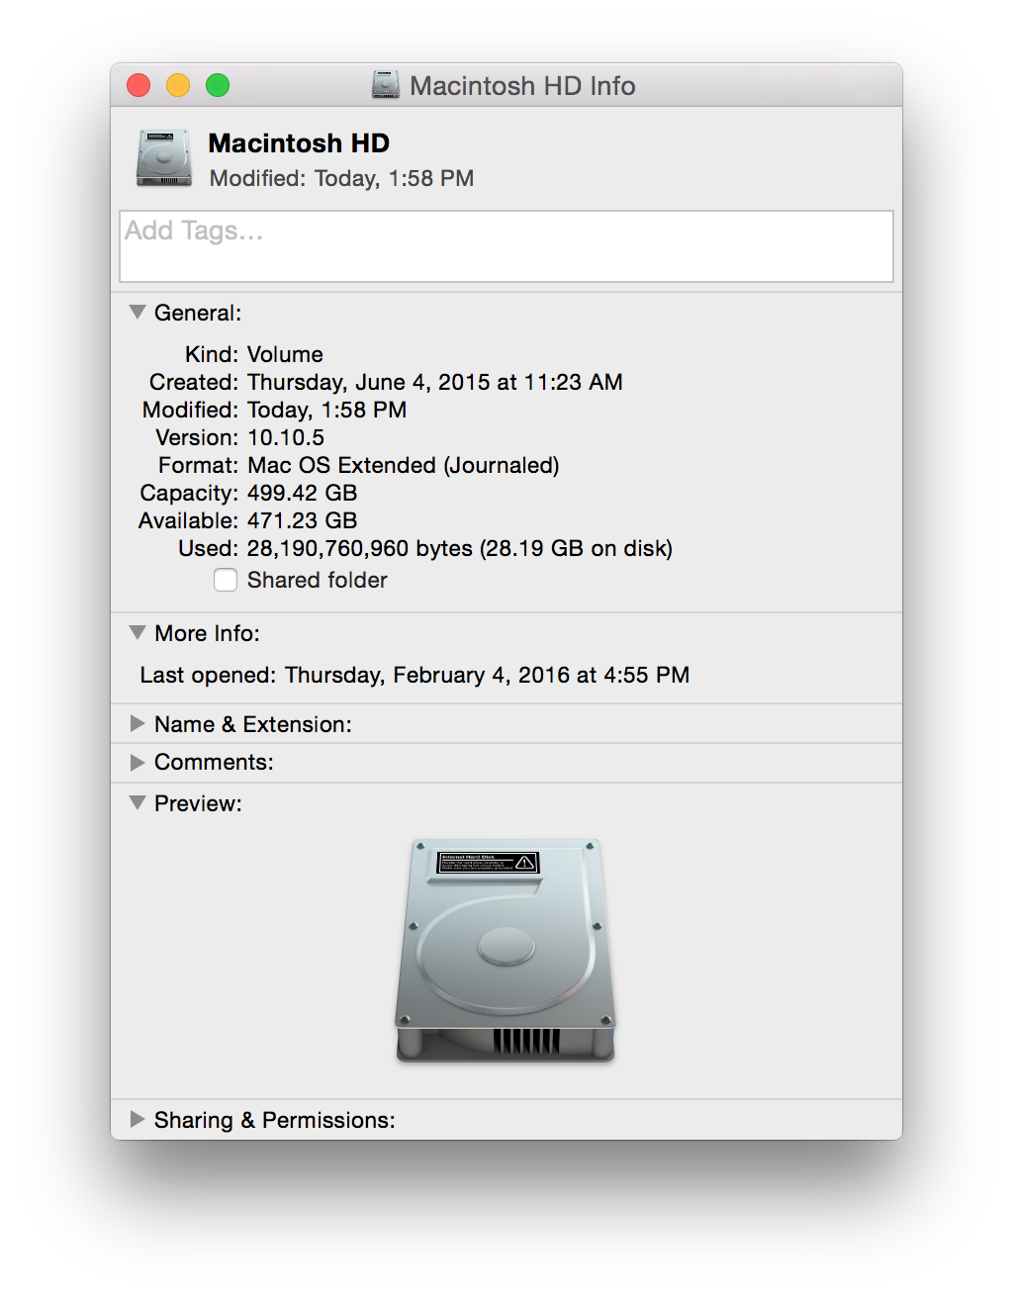Click the 'General:' section label
Screen dimensions: 1013x1298
(198, 313)
